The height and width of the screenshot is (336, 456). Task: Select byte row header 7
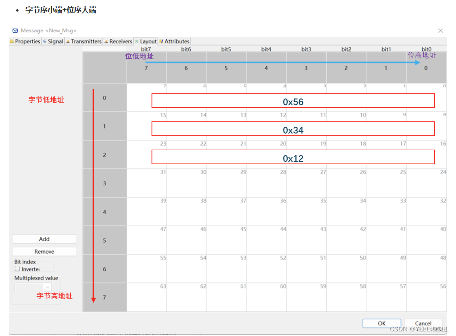click(105, 297)
